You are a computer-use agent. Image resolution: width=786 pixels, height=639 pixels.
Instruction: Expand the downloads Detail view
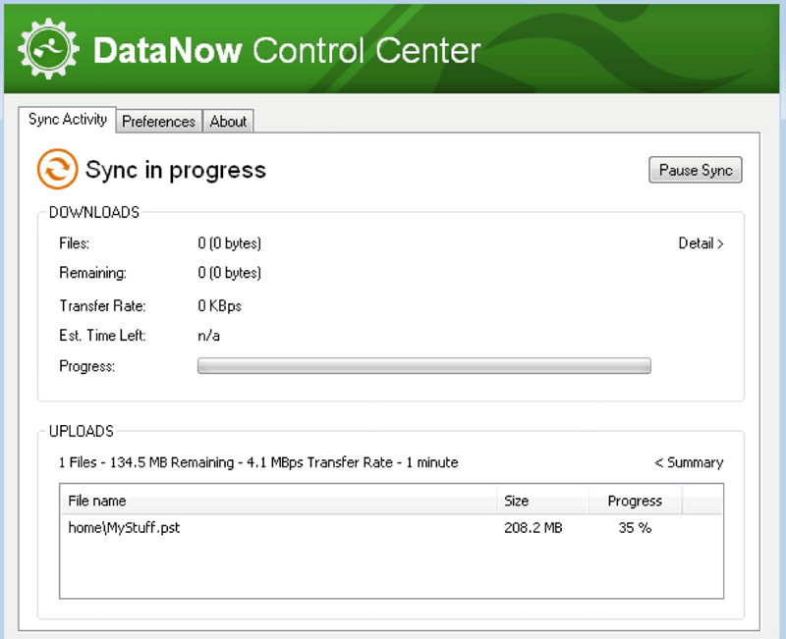pyautogui.click(x=701, y=243)
